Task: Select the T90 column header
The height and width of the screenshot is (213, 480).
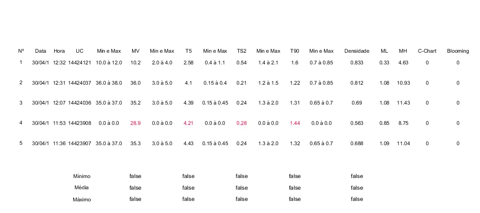Action: [295, 51]
